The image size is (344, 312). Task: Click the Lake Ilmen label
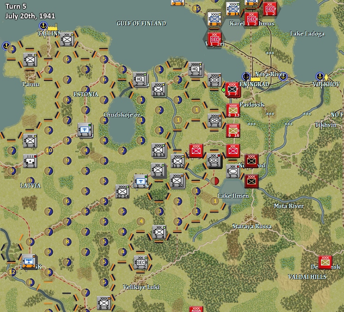(233, 195)
